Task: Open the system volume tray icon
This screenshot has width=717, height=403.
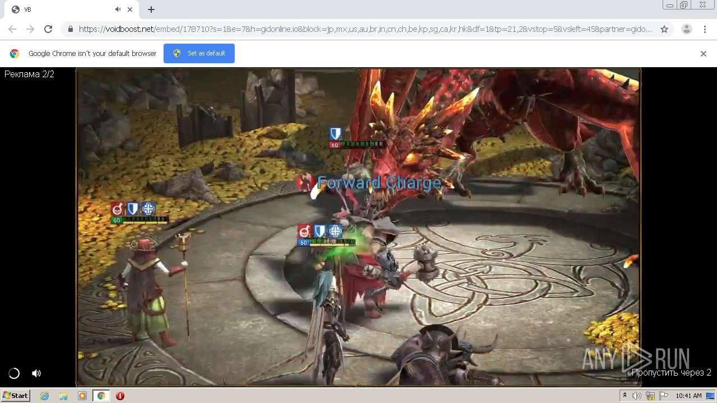Action: [637, 396]
